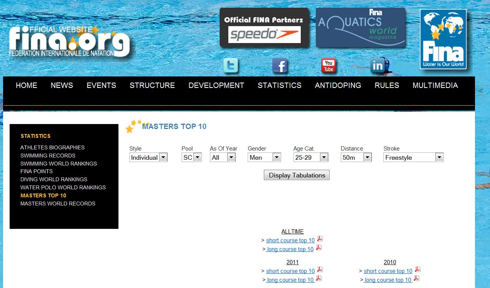Open the STATISTICS navigation menu
This screenshot has height=288, width=490.
[279, 85]
